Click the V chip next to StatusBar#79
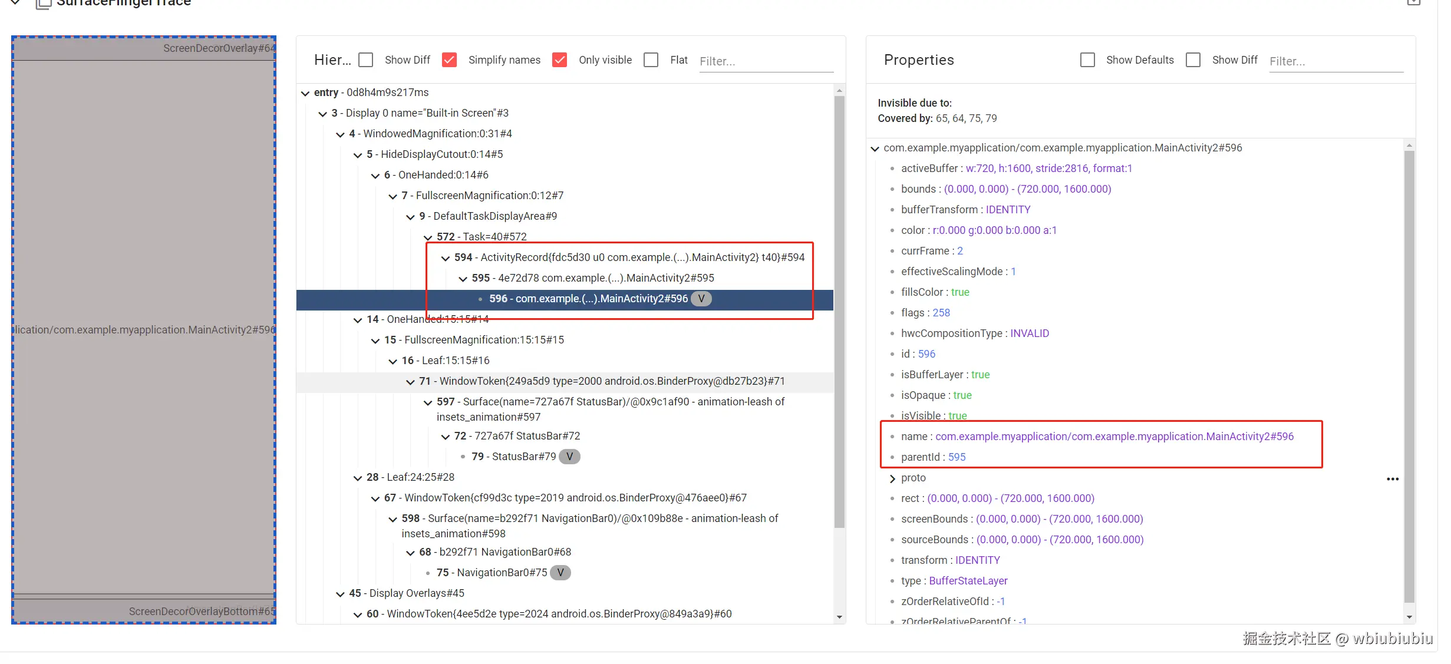 pos(569,457)
